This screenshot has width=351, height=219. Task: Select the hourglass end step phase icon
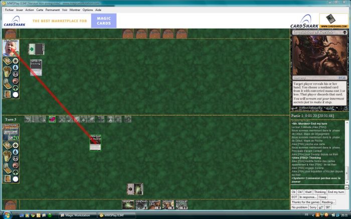(x=110, y=119)
